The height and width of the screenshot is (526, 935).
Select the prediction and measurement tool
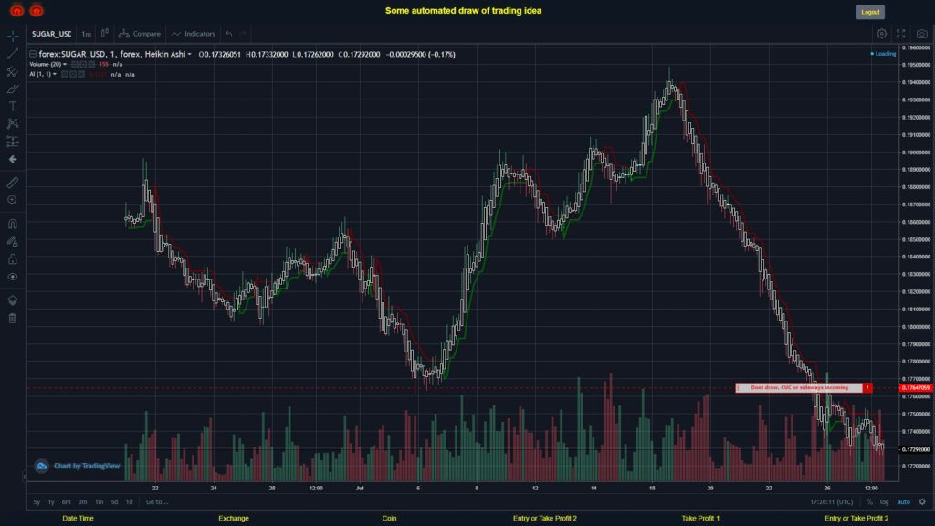coord(13,142)
